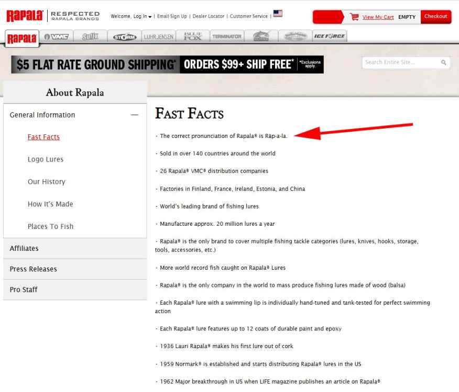Click the '12 coats of durable paint' text
Screen dimensions: 459x392
pyautogui.click(x=250, y=329)
